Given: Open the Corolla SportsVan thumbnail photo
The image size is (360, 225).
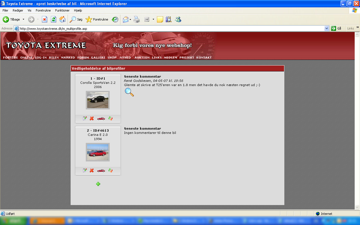Looking at the screenshot, I should (98, 100).
